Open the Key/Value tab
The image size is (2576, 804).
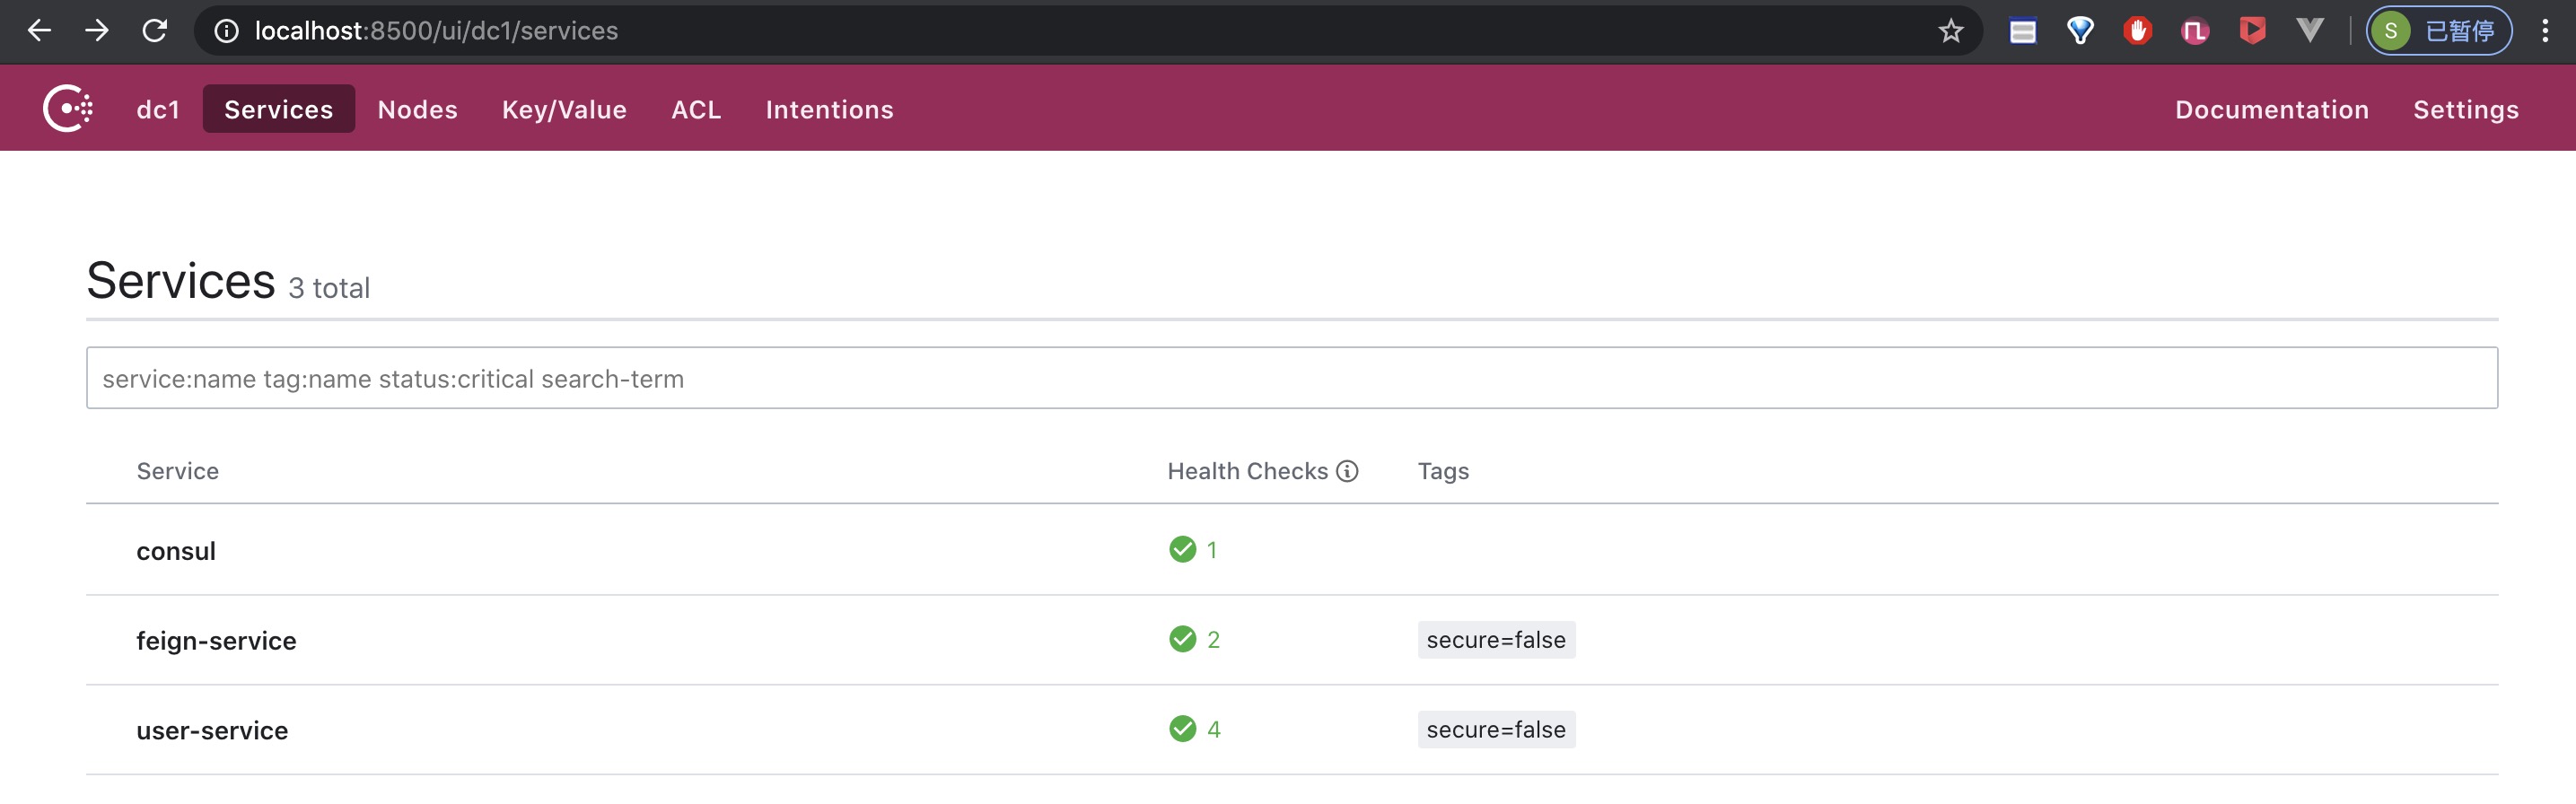pos(564,109)
